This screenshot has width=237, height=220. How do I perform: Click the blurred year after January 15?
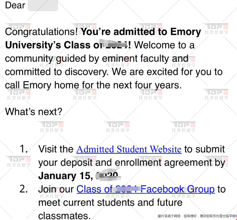(108, 175)
